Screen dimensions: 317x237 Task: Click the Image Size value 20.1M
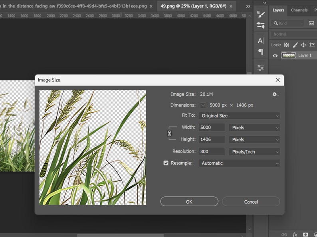[206, 94]
